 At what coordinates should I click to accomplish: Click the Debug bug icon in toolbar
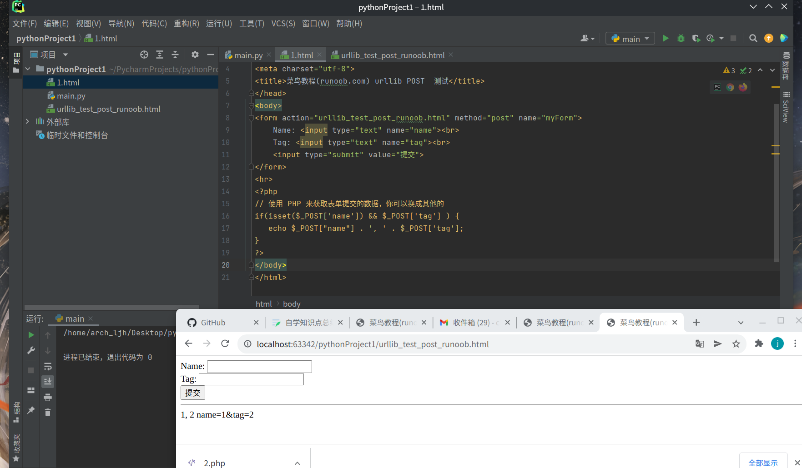tap(681, 39)
